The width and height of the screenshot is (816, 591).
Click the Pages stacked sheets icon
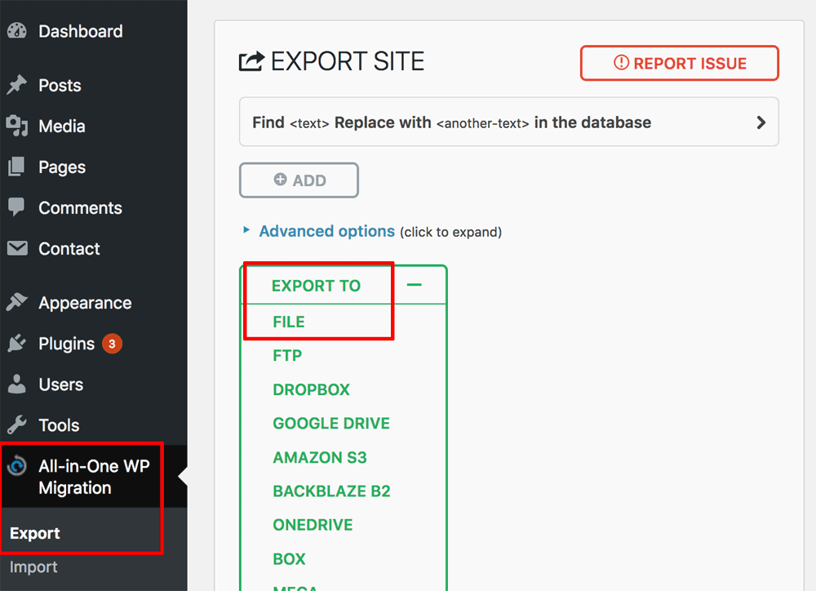(x=16, y=167)
